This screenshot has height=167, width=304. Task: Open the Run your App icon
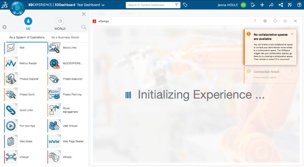(x=11, y=126)
